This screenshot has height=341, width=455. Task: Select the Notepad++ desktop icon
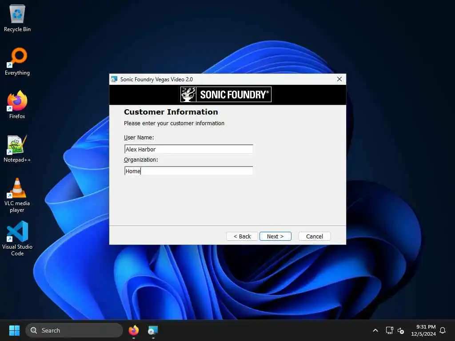click(x=17, y=148)
